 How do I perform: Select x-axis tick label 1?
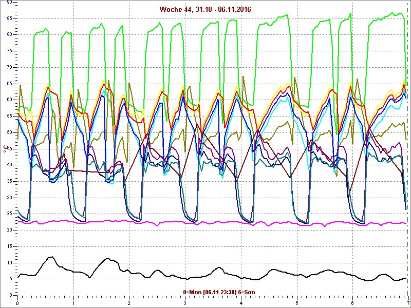73,303
